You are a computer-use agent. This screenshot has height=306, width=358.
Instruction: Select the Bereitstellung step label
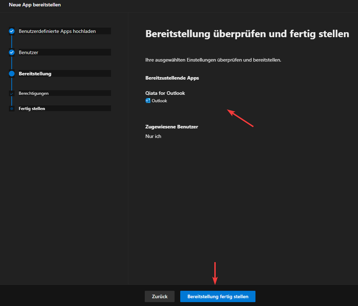[35, 74]
